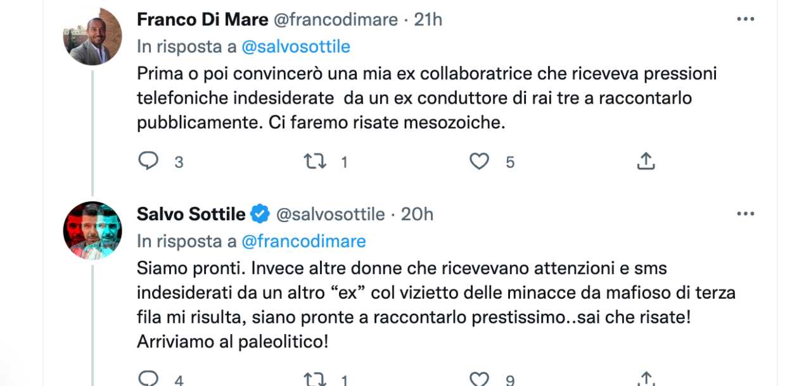Open the 20h timestamp link
811x386 pixels.
point(418,215)
